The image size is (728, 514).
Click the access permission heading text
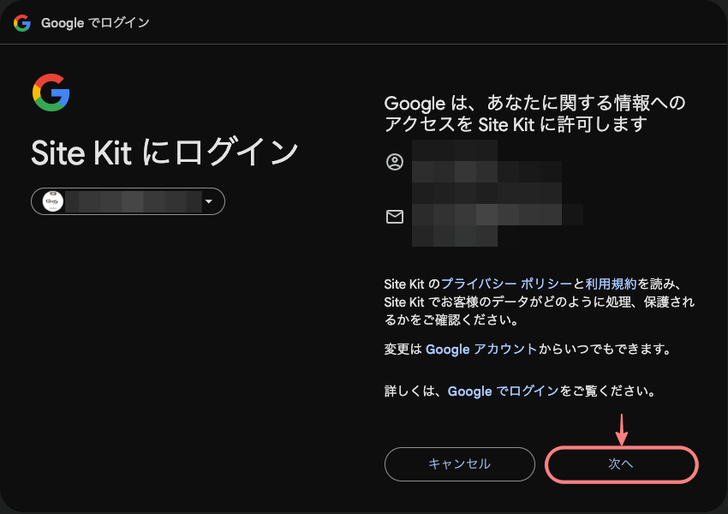tap(534, 114)
